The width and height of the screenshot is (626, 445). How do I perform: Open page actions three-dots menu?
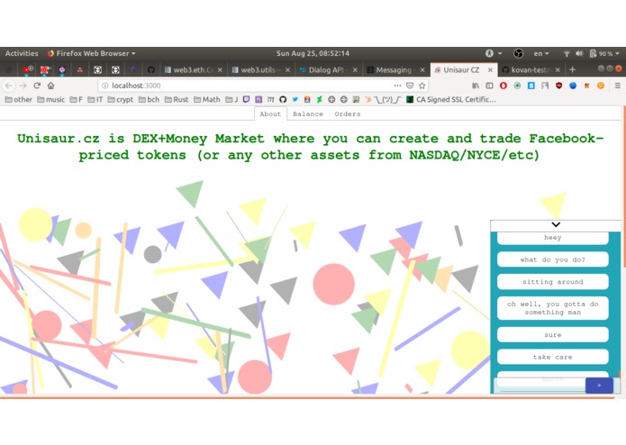coord(397,86)
